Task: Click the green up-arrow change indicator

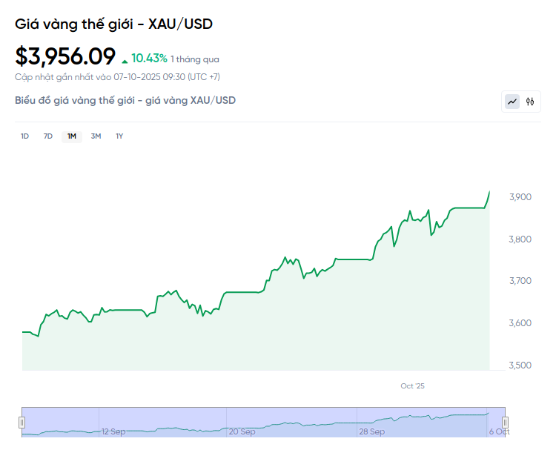Action: 125,59
